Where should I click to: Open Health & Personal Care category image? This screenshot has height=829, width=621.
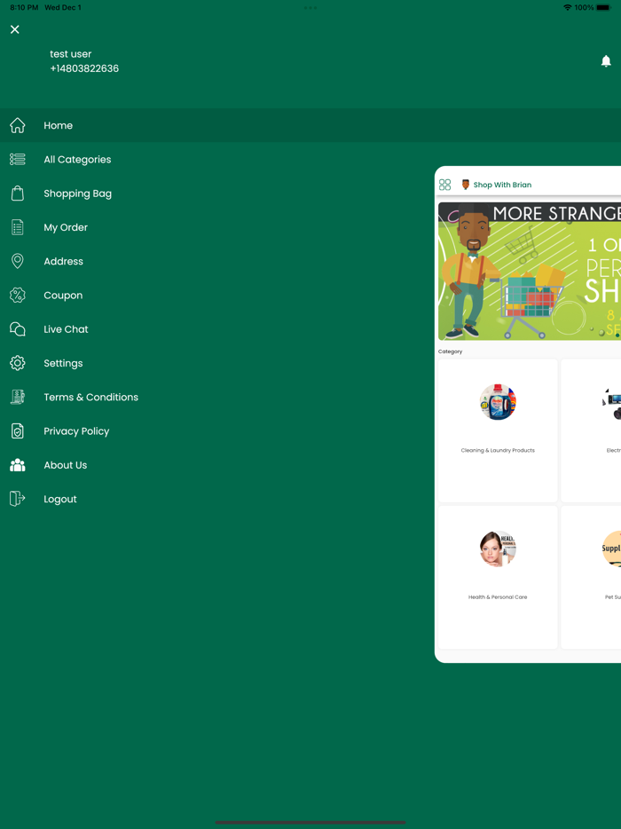[x=498, y=549]
